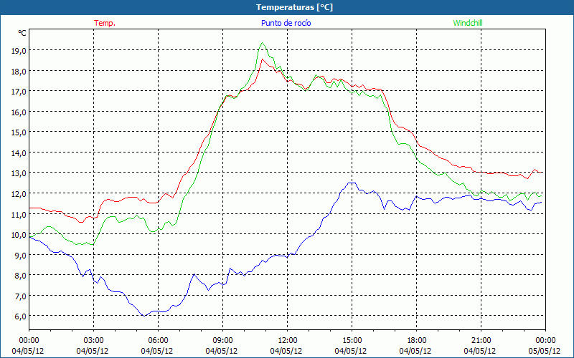This screenshot has width=574, height=358.
Task: Click the '7,0' y-axis value
Action: [21, 296]
